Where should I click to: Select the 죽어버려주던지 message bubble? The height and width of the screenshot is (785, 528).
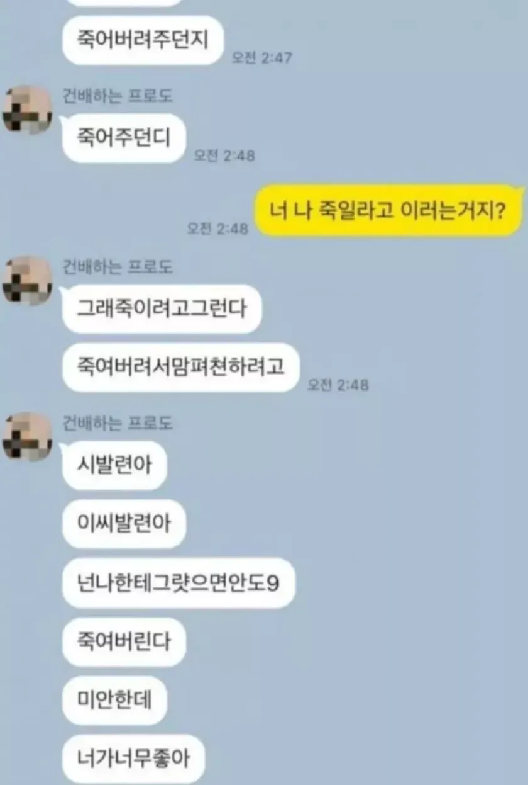click(143, 40)
